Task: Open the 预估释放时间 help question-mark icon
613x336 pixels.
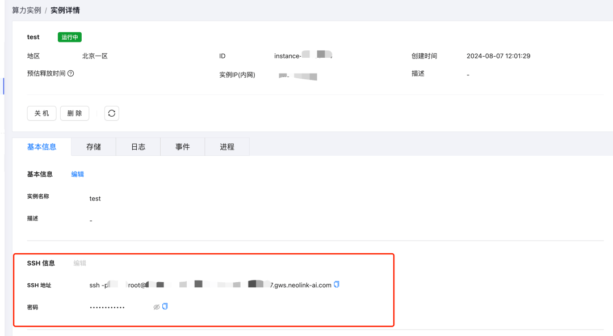Action: point(69,74)
